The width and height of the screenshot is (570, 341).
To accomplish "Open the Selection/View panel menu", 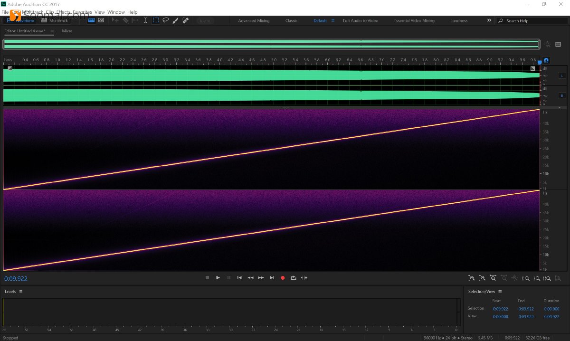I will (x=500, y=292).
